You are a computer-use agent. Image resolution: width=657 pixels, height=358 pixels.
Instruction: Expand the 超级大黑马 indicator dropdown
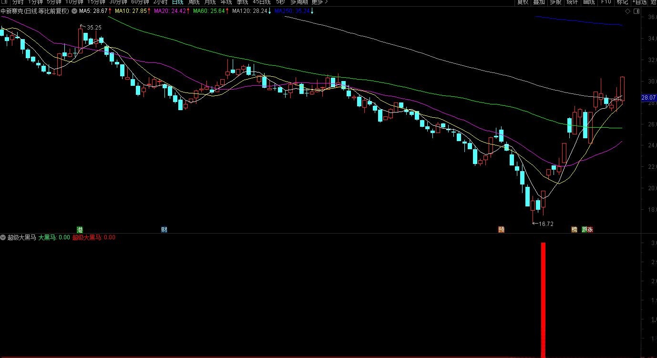[x=3, y=237]
